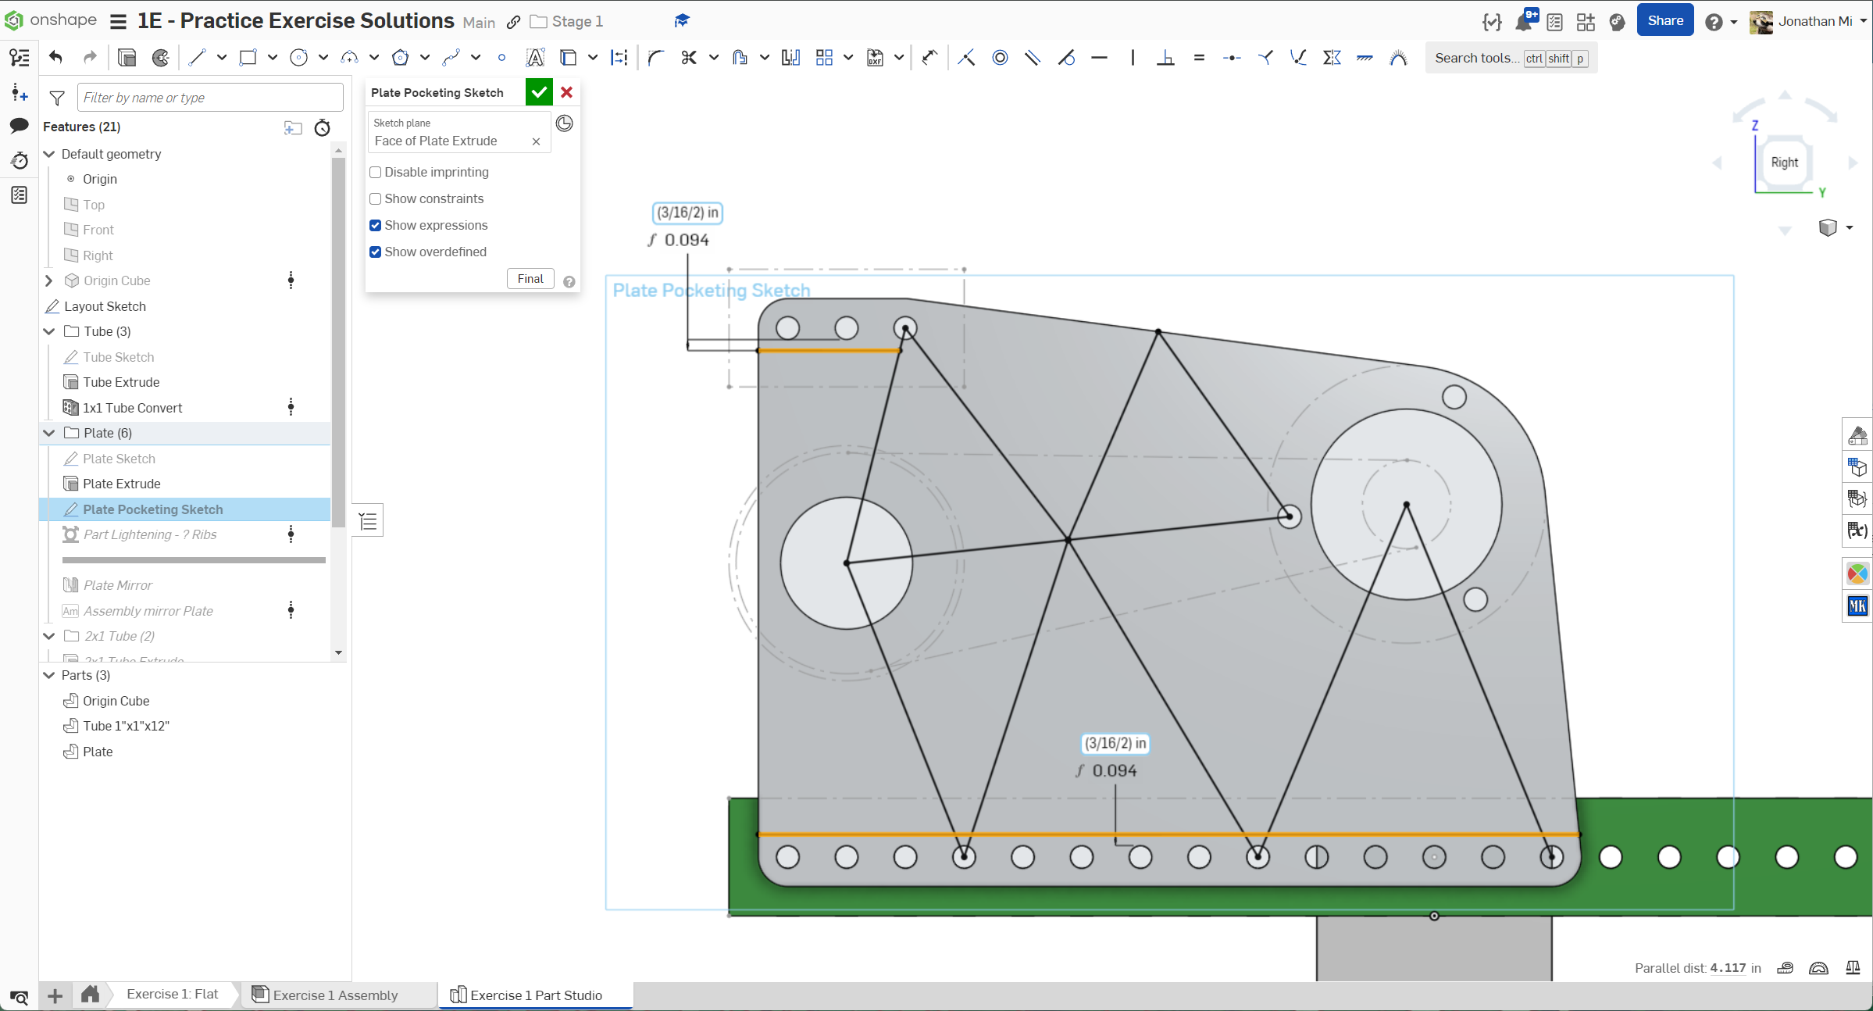Cancel sketch with red X
The height and width of the screenshot is (1011, 1873).
(x=567, y=92)
